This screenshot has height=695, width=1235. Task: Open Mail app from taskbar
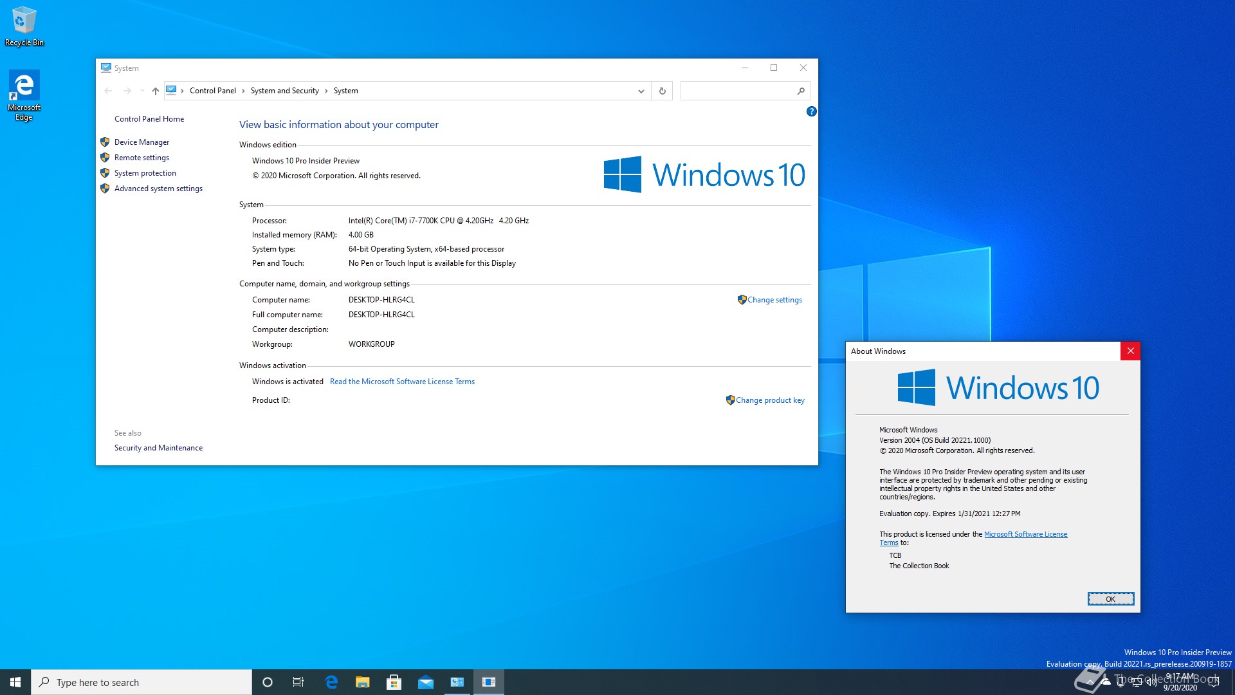click(426, 682)
